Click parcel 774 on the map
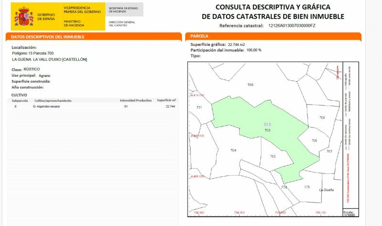Image resolution: width=382 pixels, height=226 pixels. coord(284,187)
